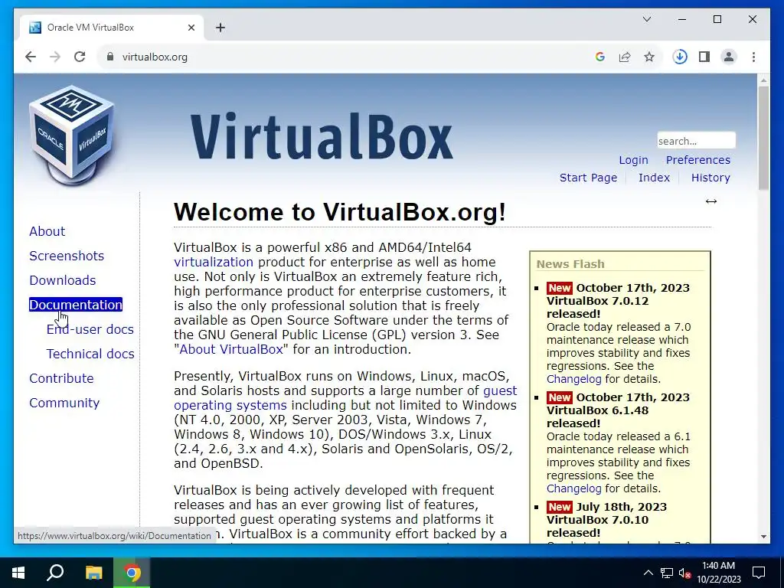
Task: Click the page scrollbar thumb
Action: pos(763,138)
